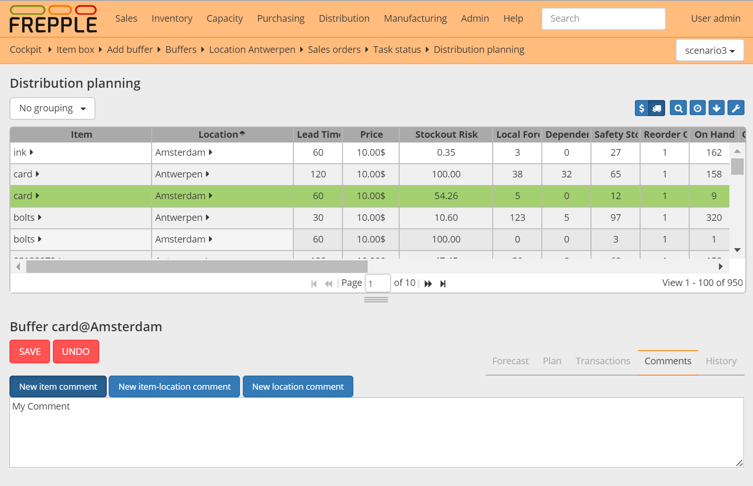Expand the triangle next to ink item

point(31,152)
